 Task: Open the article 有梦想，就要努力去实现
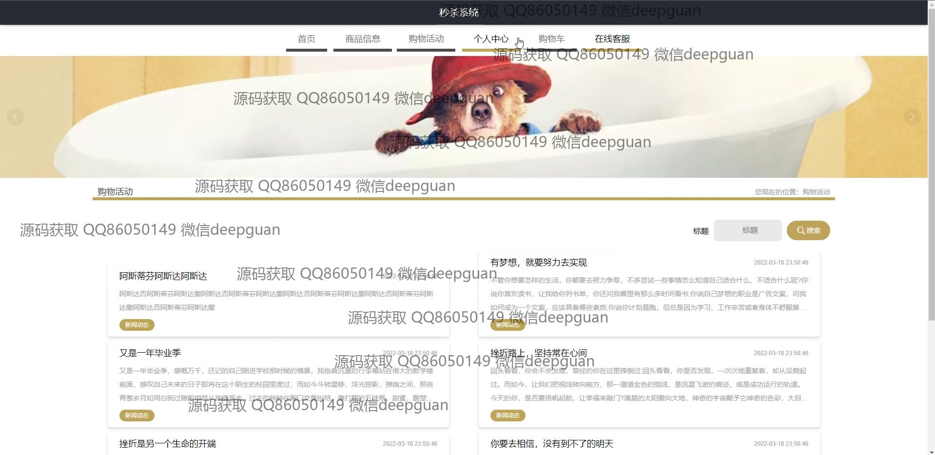pyautogui.click(x=538, y=263)
